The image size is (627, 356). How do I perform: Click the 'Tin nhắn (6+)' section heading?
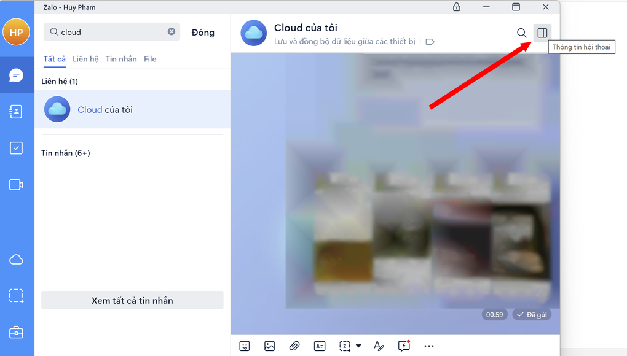66,153
